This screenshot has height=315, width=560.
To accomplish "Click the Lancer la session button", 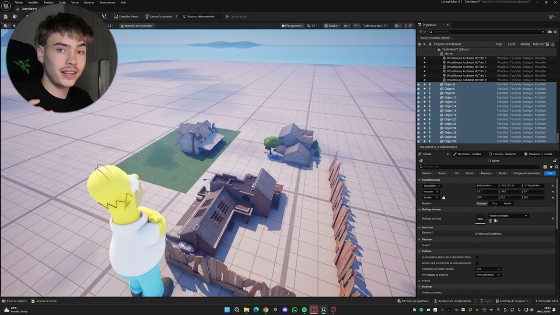I will pyautogui.click(x=158, y=17).
